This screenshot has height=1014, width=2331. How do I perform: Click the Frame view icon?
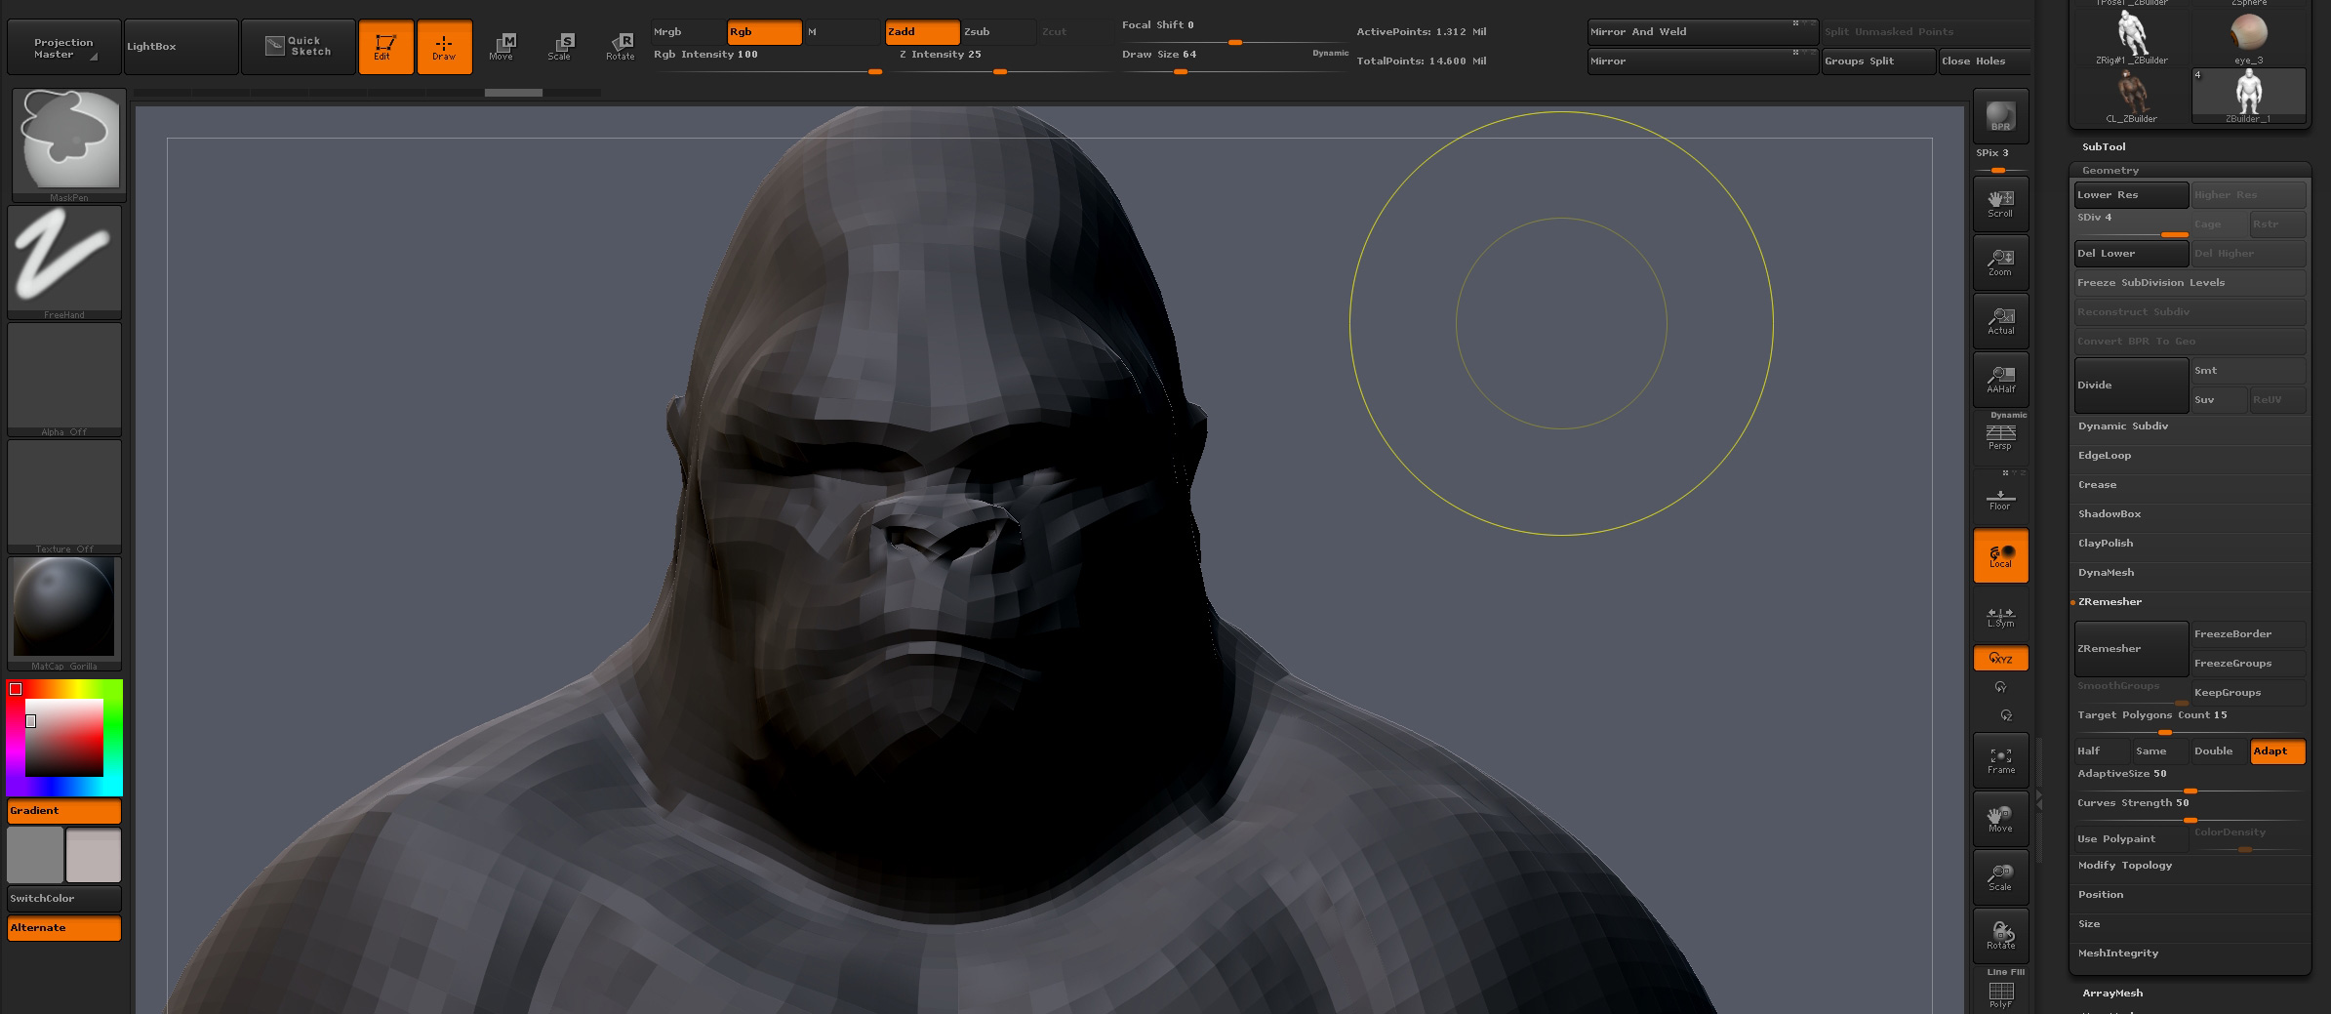coord(2000,760)
